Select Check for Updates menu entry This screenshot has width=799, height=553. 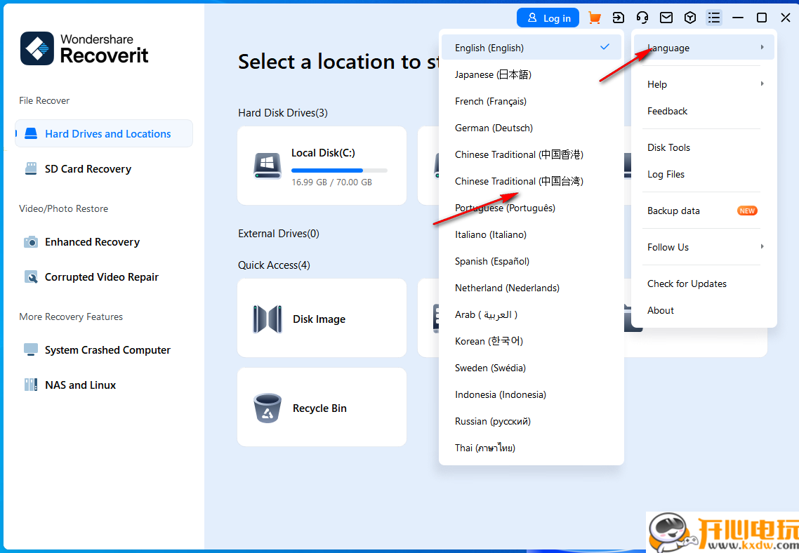point(687,284)
